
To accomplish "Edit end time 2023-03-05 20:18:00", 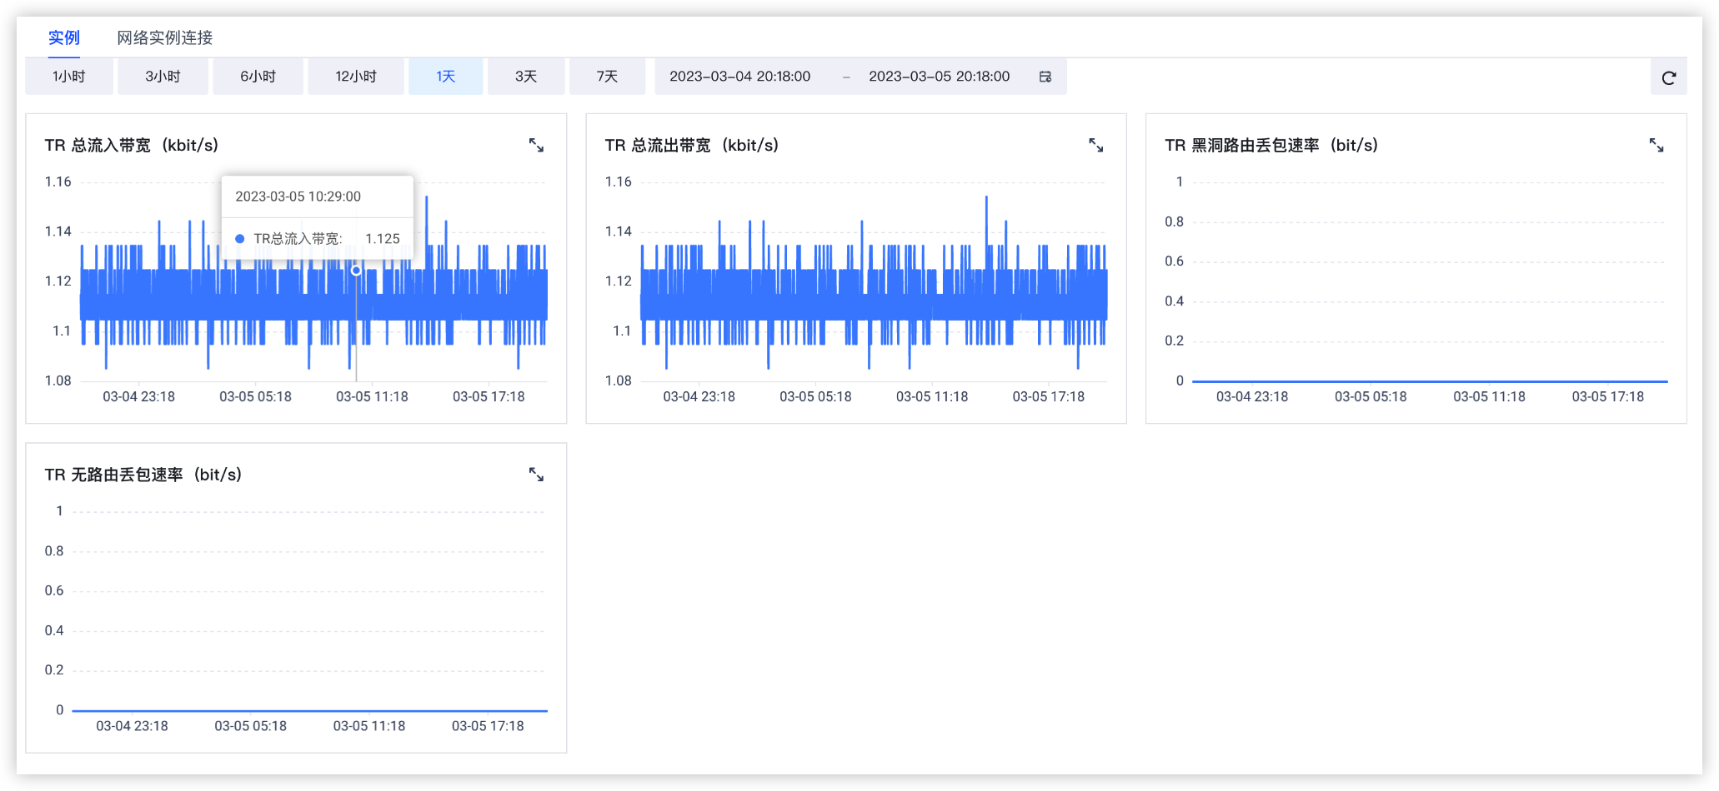I will click(x=939, y=77).
